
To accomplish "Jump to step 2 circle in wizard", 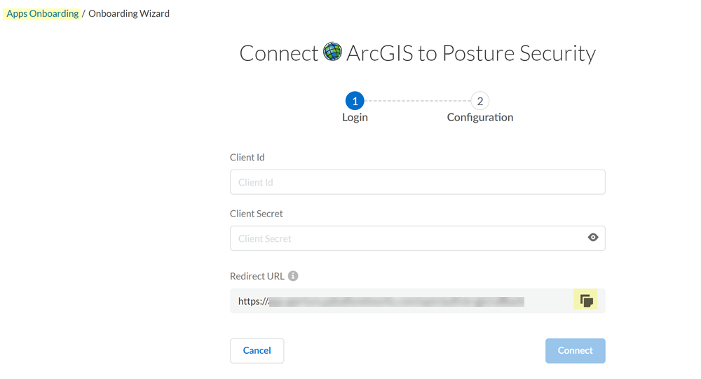I will 479,101.
